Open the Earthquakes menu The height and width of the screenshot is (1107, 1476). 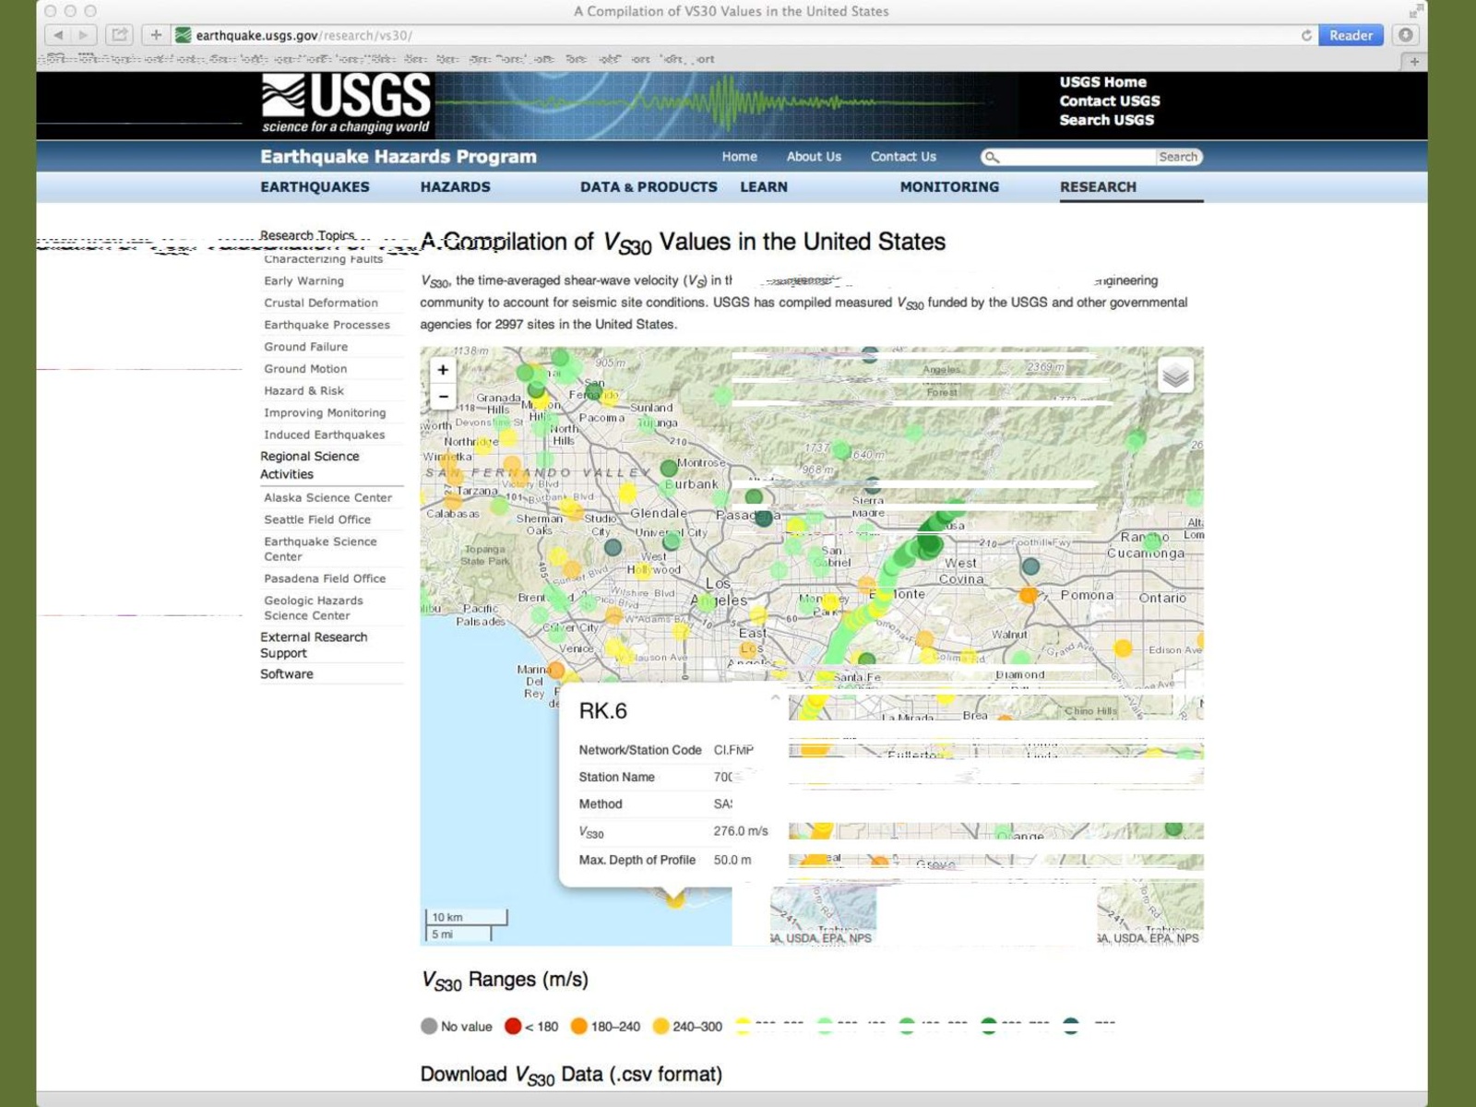click(315, 186)
